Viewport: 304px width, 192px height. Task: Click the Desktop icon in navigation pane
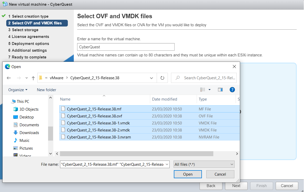pyautogui.click(x=16, y=117)
